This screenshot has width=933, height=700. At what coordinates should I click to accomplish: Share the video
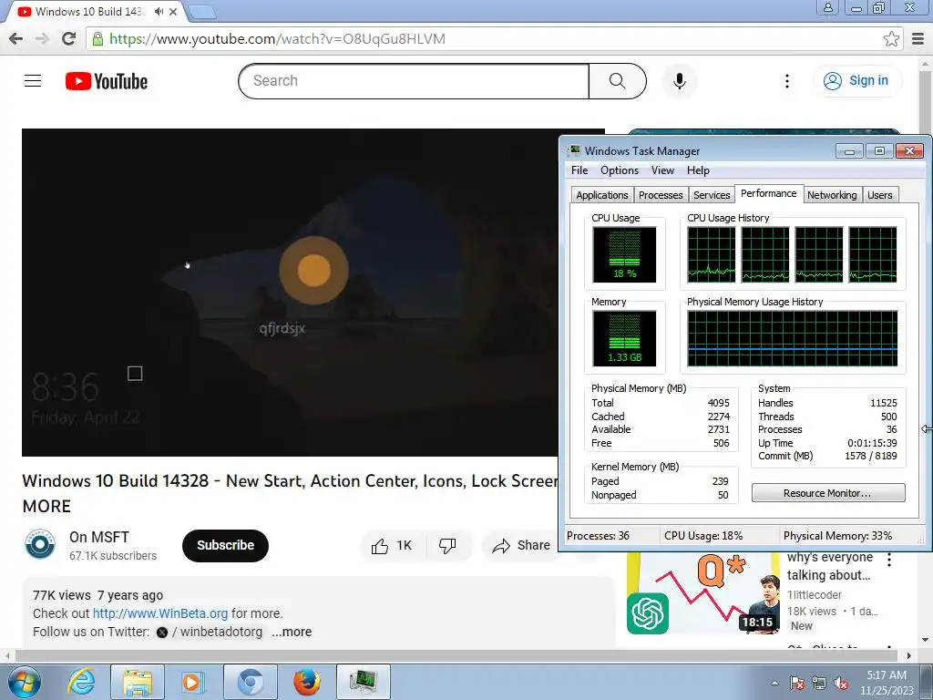[x=520, y=545]
